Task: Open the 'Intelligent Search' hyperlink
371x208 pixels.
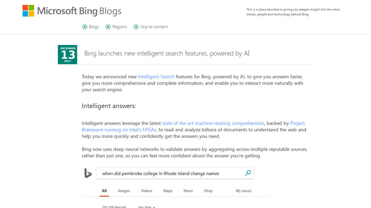Action: coord(156,77)
